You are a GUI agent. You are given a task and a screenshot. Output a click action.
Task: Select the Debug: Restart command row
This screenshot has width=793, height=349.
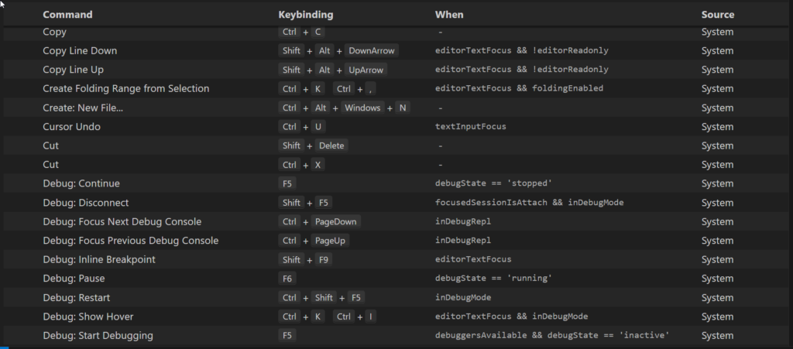[x=396, y=297]
